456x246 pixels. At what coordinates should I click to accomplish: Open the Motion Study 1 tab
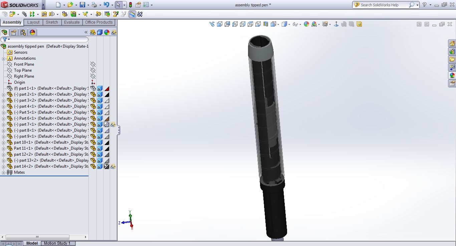point(57,243)
